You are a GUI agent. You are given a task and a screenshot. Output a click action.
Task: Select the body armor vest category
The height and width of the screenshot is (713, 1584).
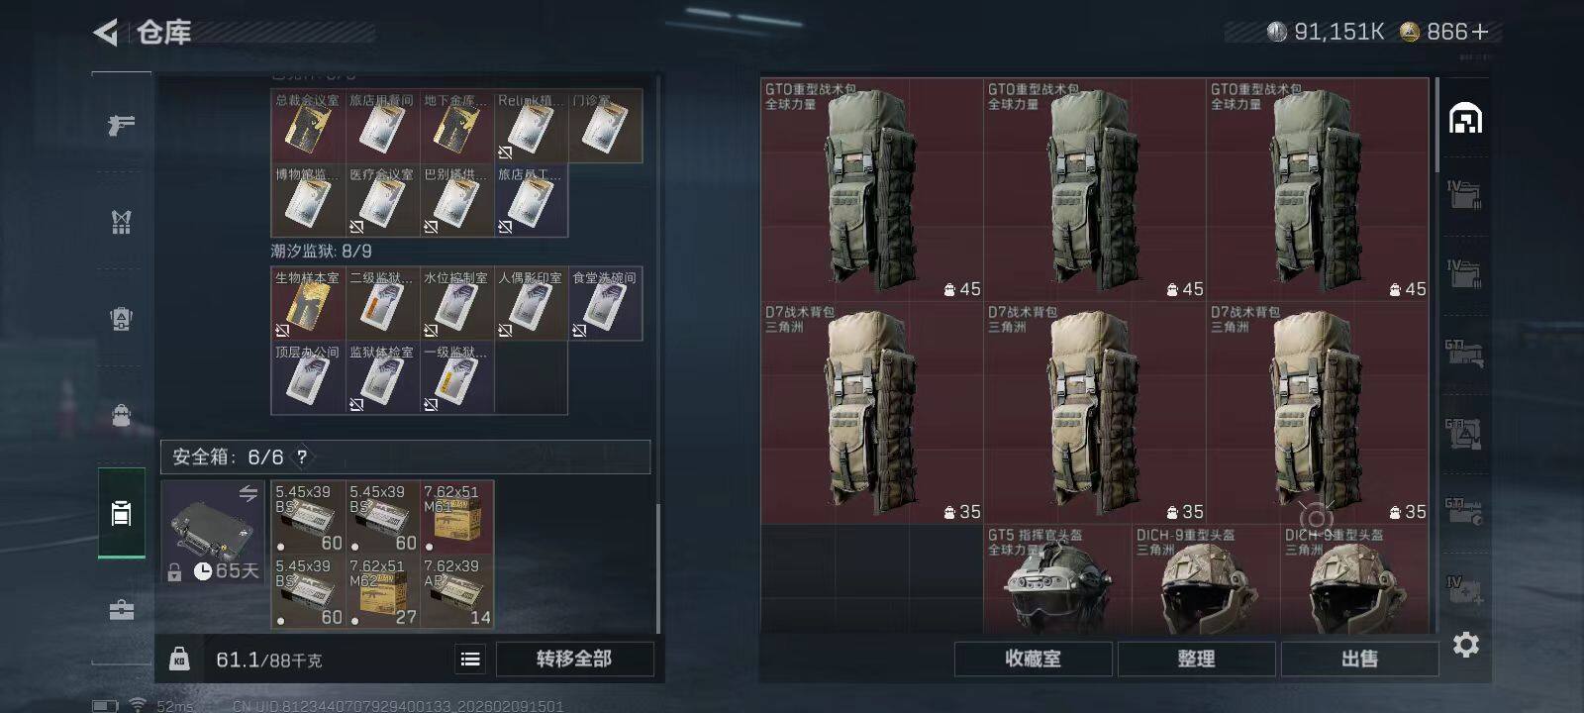pyautogui.click(x=121, y=222)
